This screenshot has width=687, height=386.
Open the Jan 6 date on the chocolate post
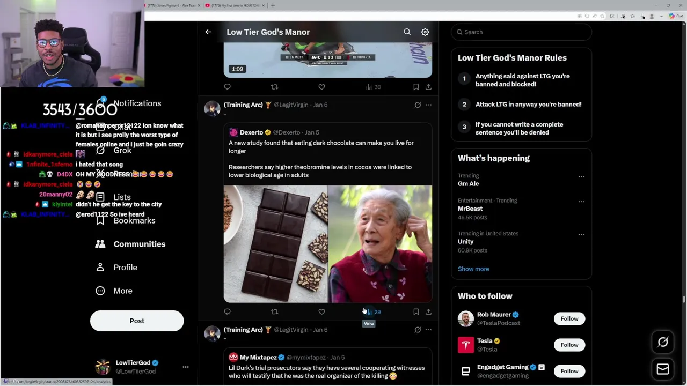tap(320, 105)
